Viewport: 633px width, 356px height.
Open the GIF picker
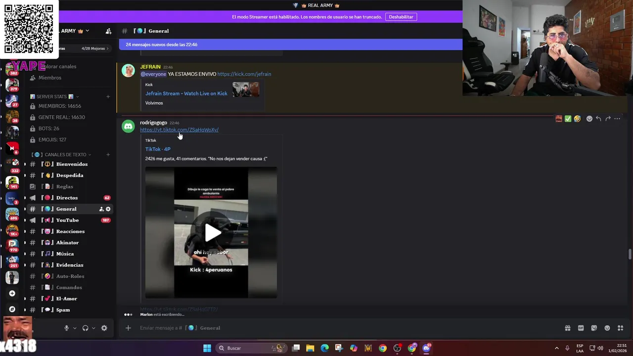point(581,328)
